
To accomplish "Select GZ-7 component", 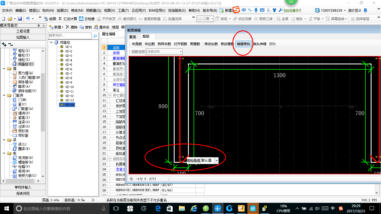I will coord(69,74).
